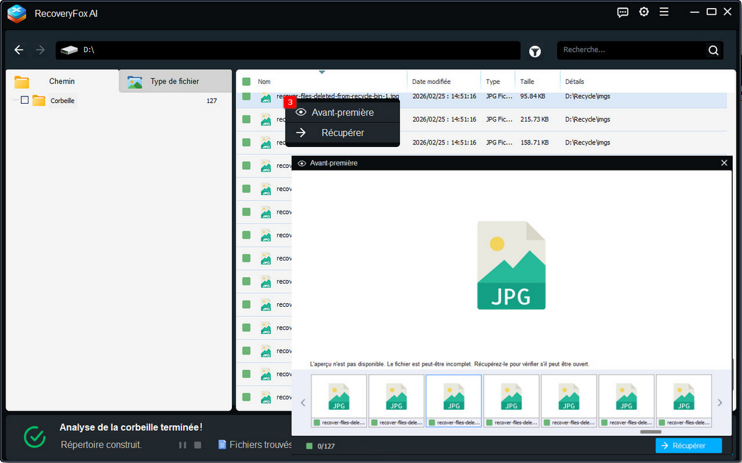Pause the scan
The width and height of the screenshot is (742, 463).
(x=182, y=444)
